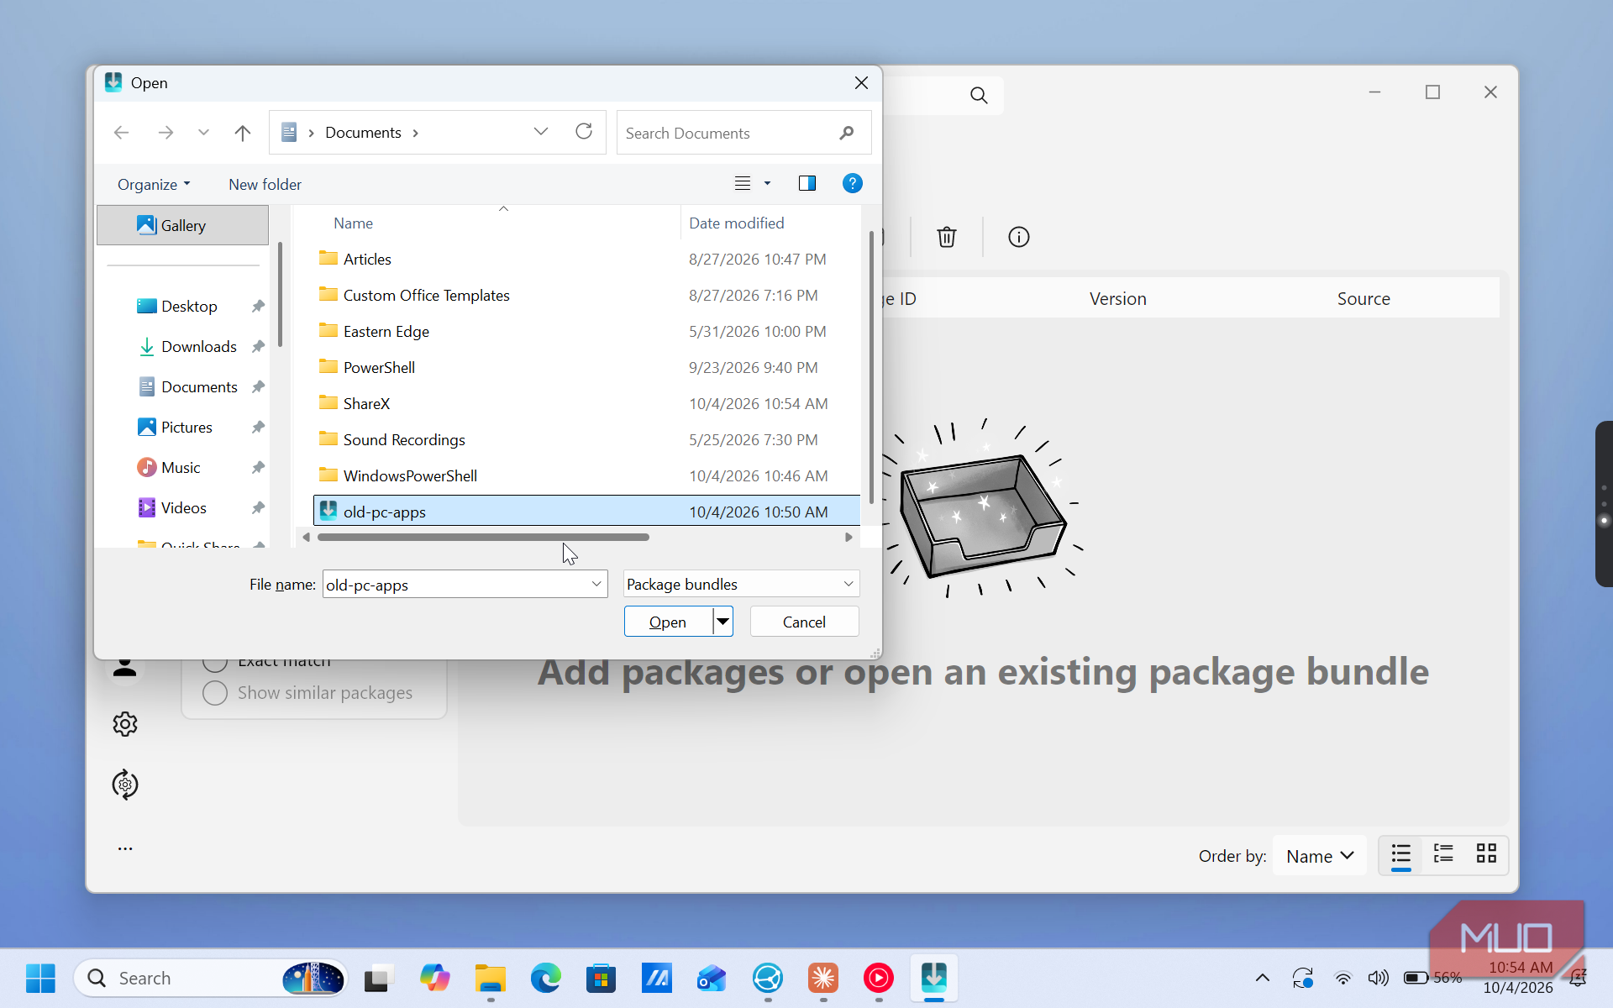The height and width of the screenshot is (1008, 1613).
Task: Click the trash delete icon
Action: click(x=947, y=237)
